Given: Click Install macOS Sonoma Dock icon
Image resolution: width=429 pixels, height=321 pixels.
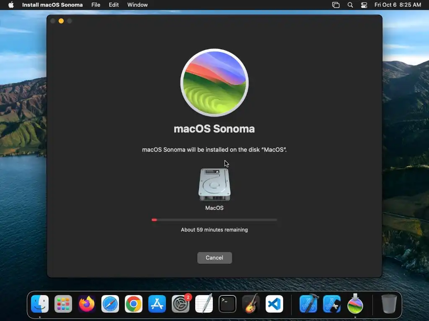Looking at the screenshot, I should click(x=355, y=304).
